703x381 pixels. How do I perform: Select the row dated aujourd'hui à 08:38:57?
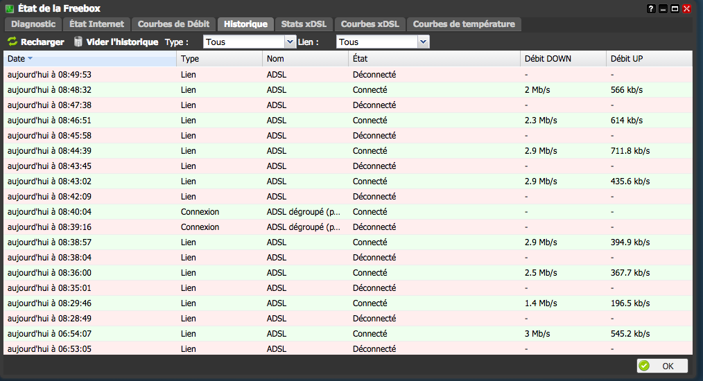click(348, 242)
